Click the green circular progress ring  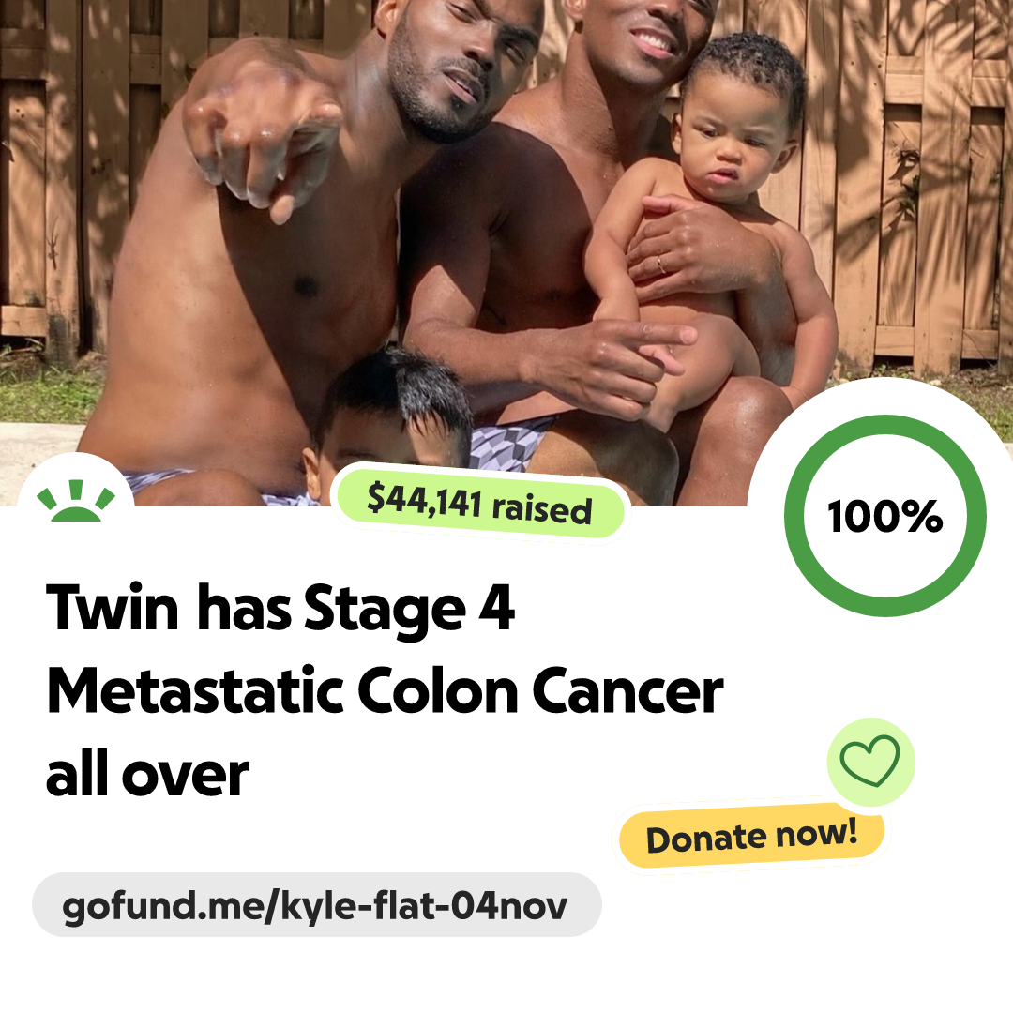tap(885, 515)
